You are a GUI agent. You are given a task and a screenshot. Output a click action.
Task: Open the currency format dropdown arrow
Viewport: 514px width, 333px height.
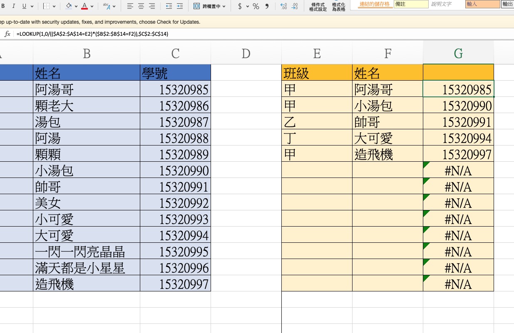(248, 7)
